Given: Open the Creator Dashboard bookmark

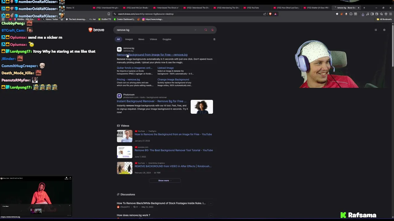Looking at the screenshot, I should [x=124, y=19].
